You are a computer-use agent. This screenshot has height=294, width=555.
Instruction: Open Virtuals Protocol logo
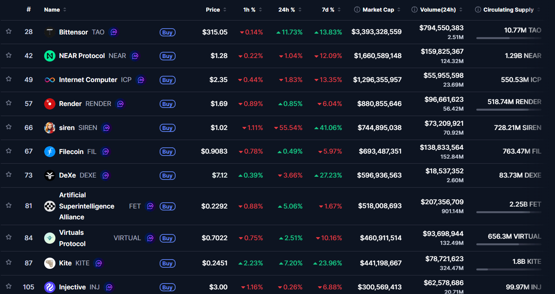point(50,238)
